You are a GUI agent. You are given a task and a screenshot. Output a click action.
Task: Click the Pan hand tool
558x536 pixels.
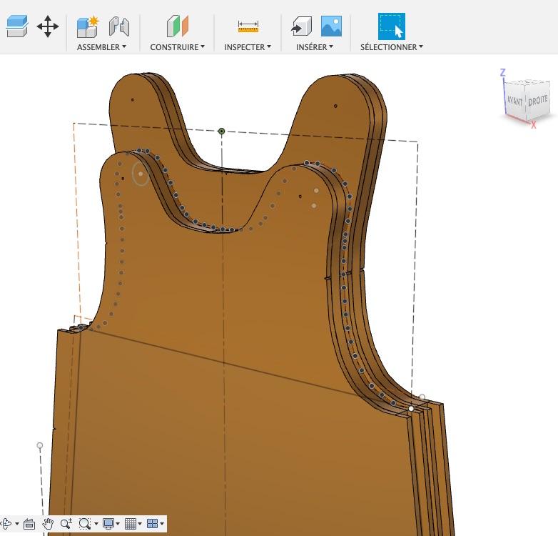point(48,524)
